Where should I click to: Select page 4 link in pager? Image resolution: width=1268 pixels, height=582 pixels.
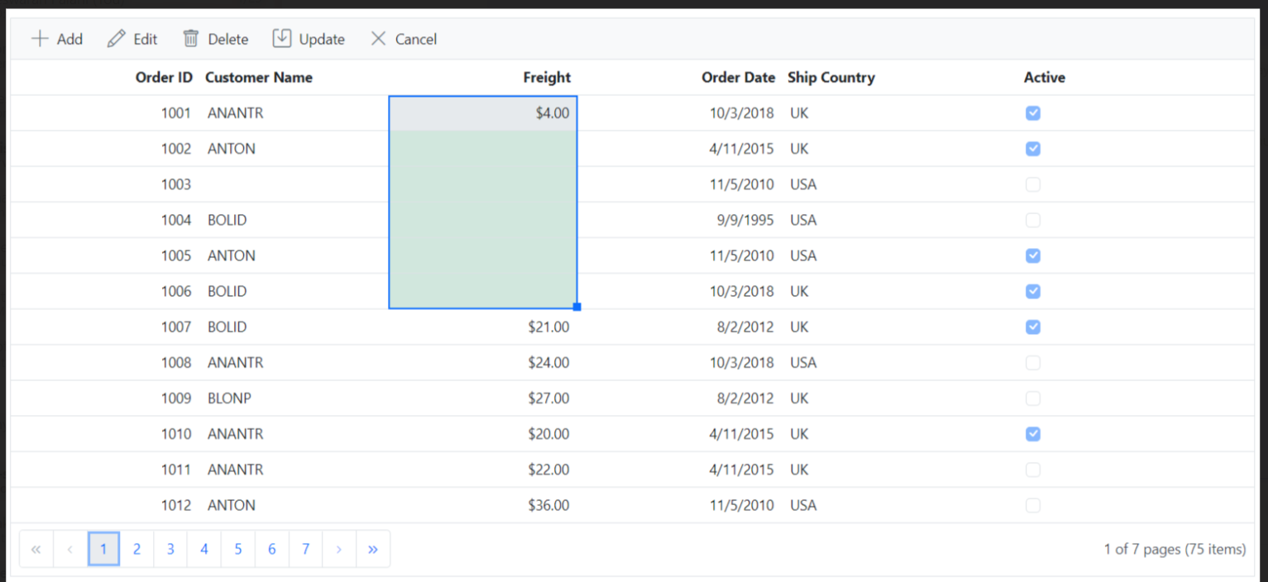coord(204,549)
